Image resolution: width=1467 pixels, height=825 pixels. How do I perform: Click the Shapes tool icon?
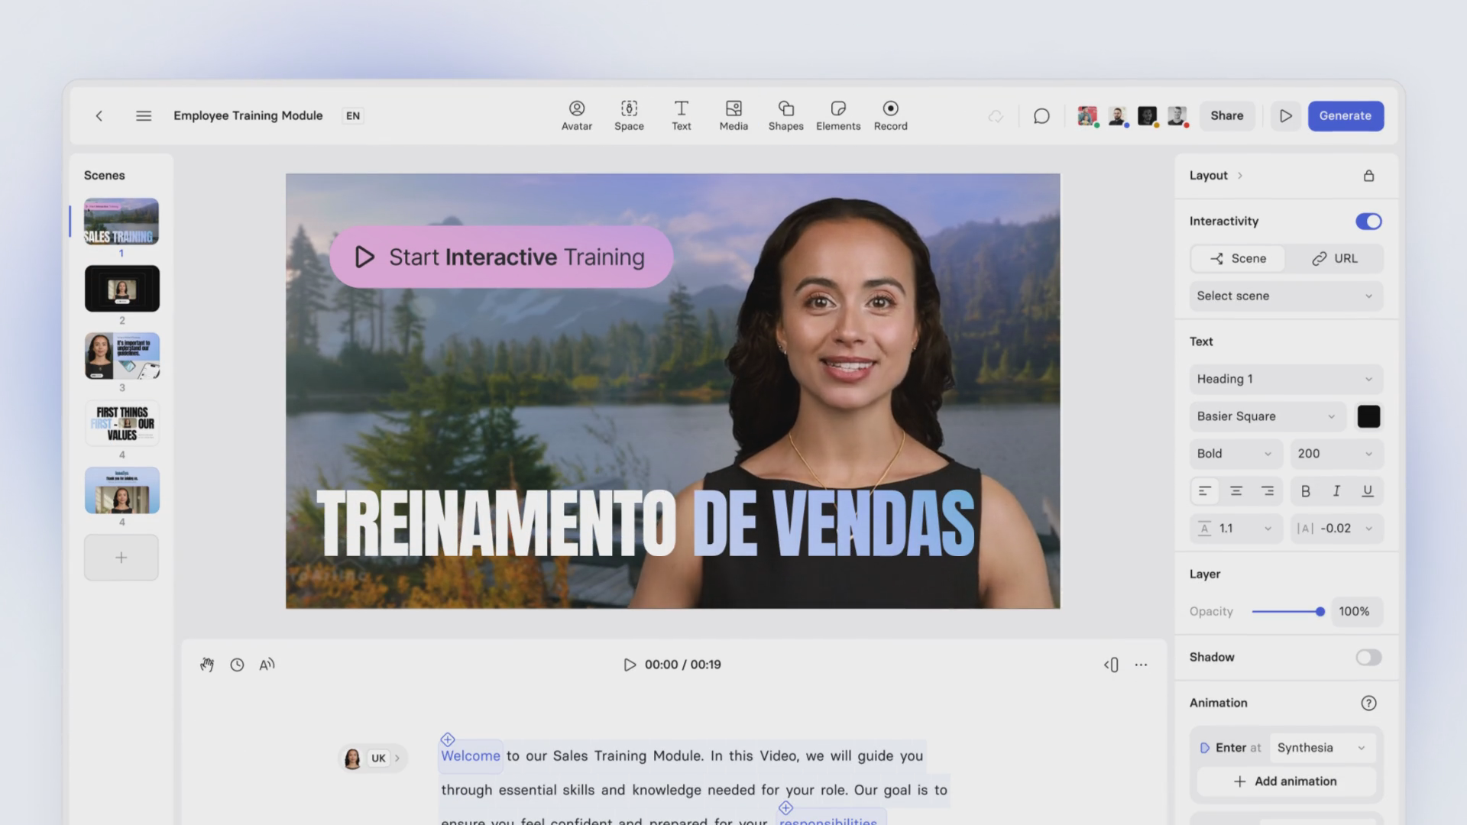pos(785,108)
